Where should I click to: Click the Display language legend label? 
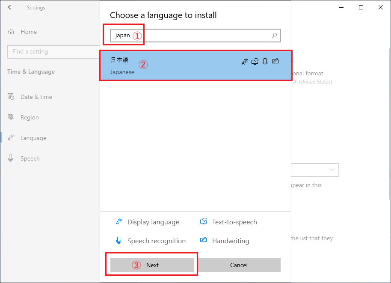tap(153, 222)
